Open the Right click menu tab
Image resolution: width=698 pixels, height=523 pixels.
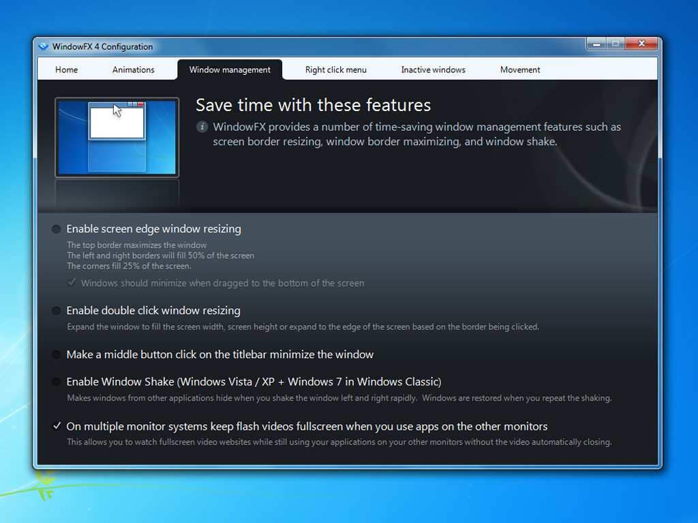pyautogui.click(x=335, y=69)
